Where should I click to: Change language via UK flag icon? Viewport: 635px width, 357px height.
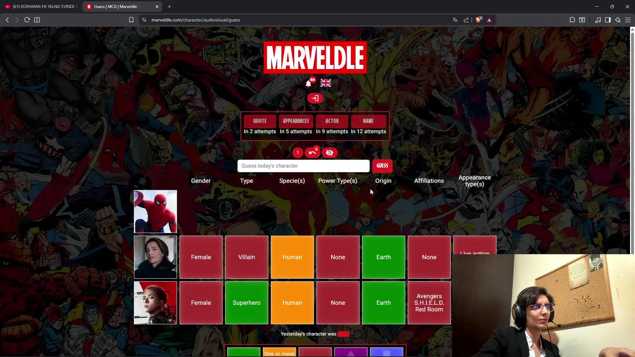(325, 83)
